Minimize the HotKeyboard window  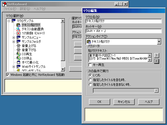[116, 4]
